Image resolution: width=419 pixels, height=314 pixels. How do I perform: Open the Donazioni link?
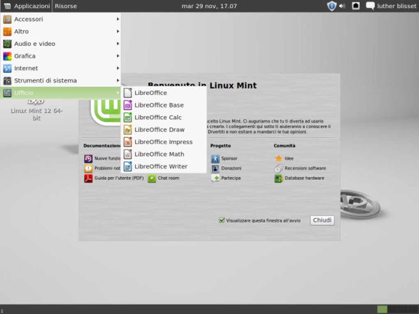[x=231, y=168]
